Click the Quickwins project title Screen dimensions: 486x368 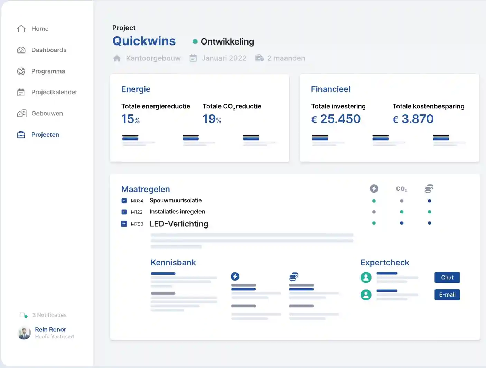pos(144,41)
